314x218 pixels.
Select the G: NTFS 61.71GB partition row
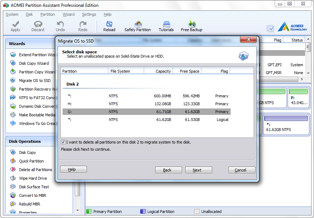(147, 112)
